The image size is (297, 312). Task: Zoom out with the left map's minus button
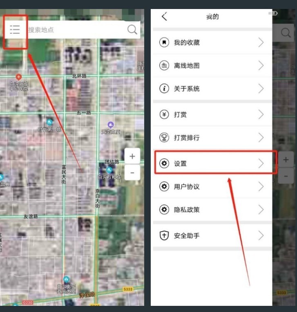tap(132, 172)
